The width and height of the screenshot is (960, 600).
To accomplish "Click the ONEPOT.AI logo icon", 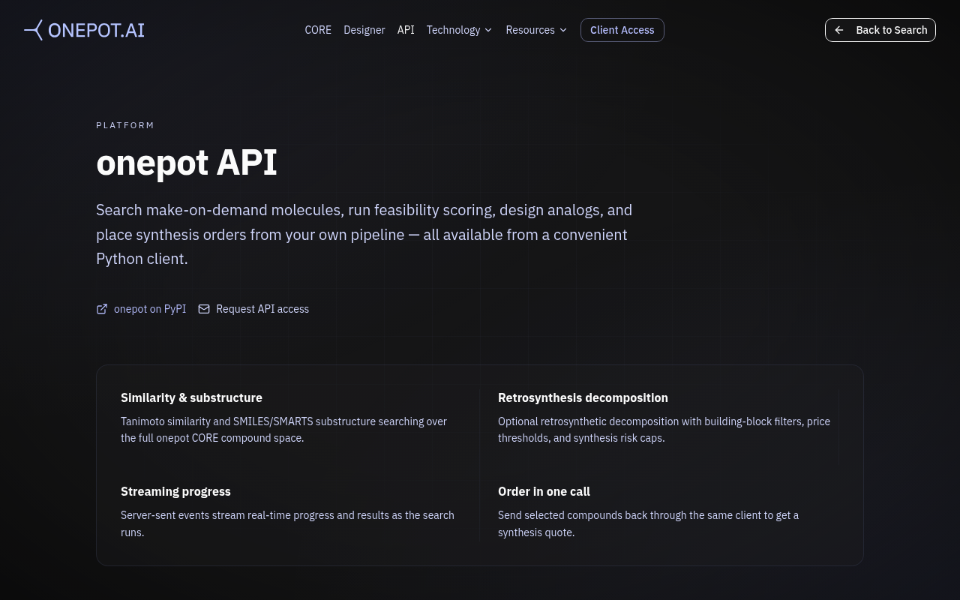I will pyautogui.click(x=34, y=30).
